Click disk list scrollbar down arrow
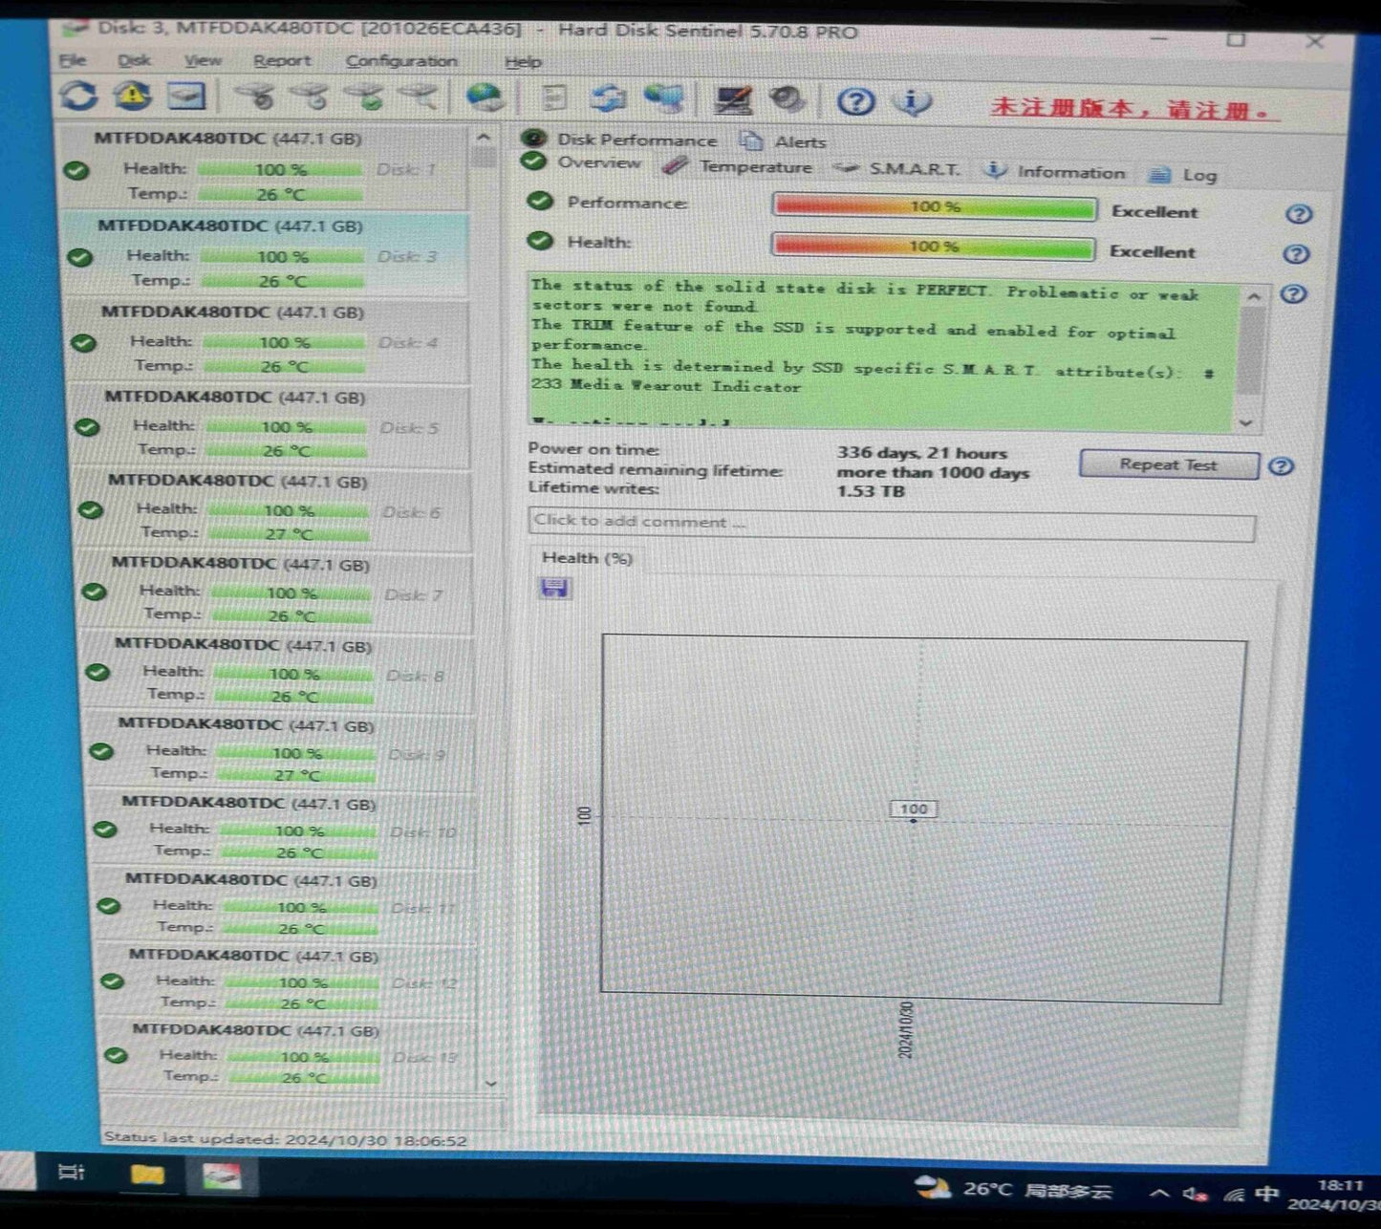The width and height of the screenshot is (1381, 1229). [x=491, y=1083]
